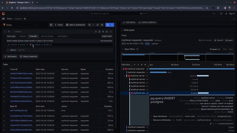This screenshot has height=133, width=237.
Task: Collapse query row A
Action: (5, 31)
